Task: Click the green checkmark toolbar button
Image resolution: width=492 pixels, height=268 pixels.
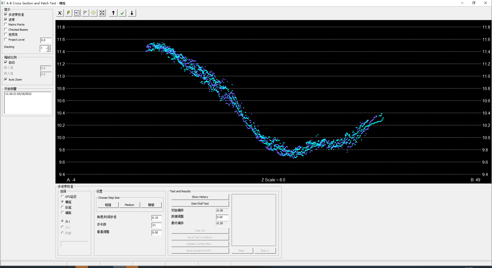Action: tap(122, 13)
